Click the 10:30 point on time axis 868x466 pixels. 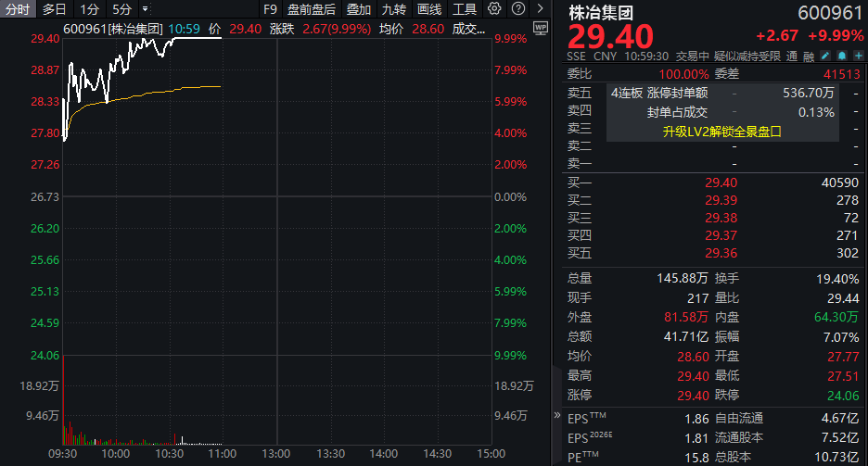tap(170, 454)
